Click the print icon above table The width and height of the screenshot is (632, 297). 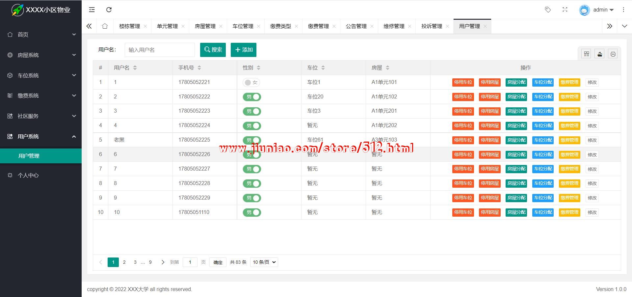click(x=613, y=54)
